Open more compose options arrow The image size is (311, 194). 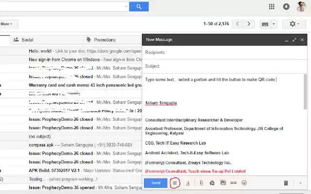pos(300,183)
